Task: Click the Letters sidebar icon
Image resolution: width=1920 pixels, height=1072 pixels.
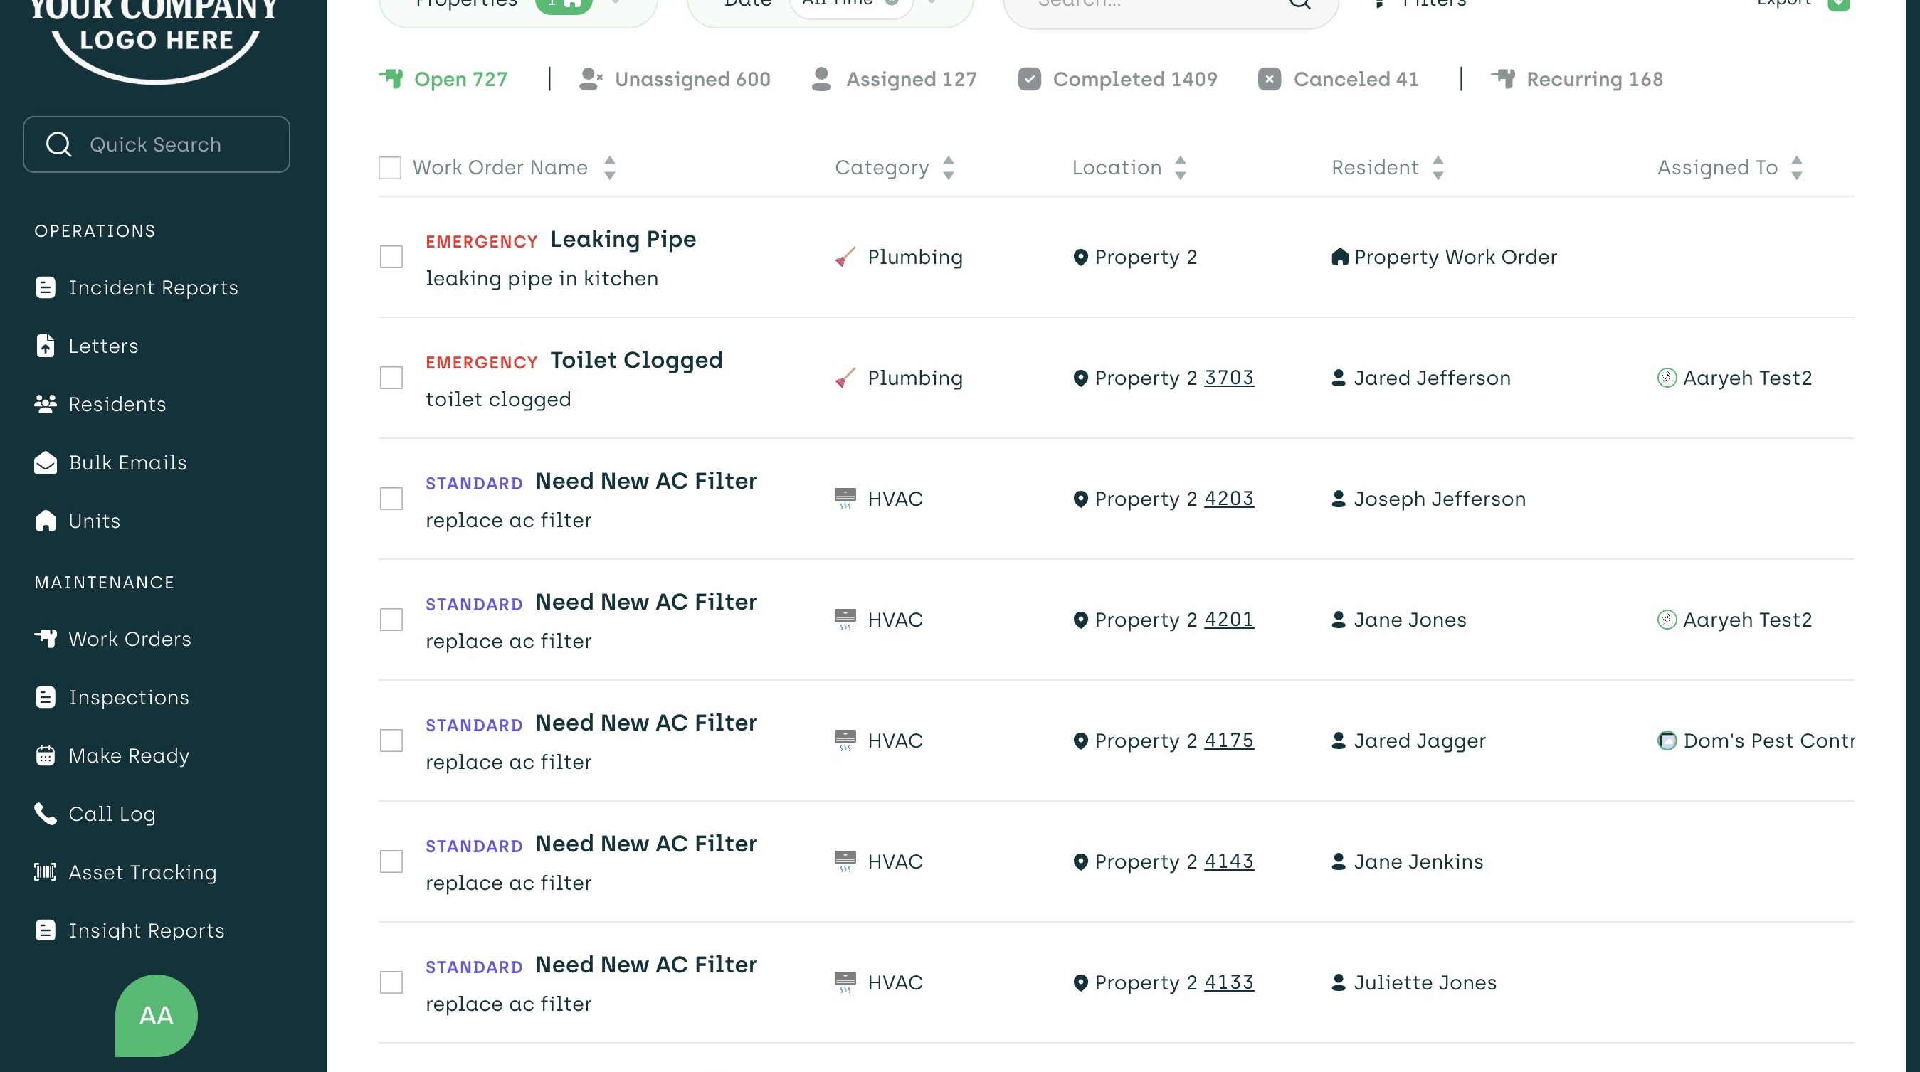Action: [46, 346]
